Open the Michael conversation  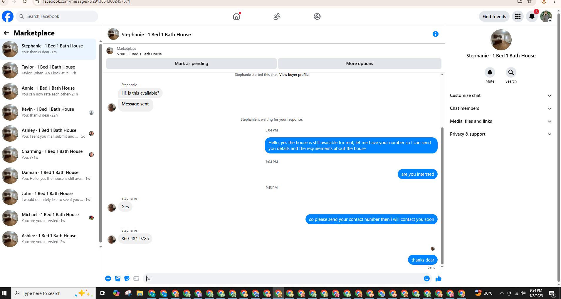(x=48, y=218)
